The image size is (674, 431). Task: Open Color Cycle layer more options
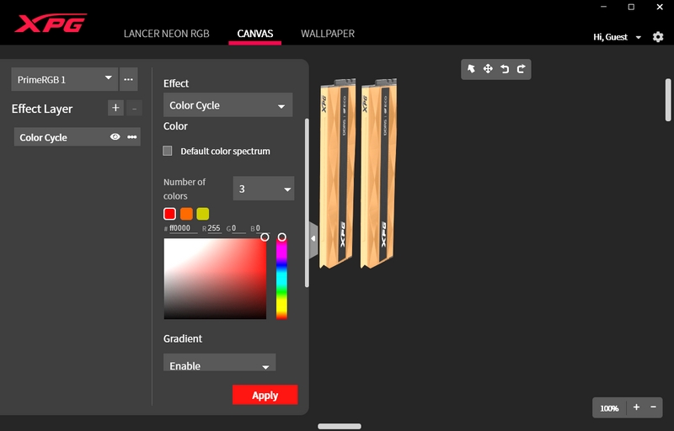click(132, 137)
